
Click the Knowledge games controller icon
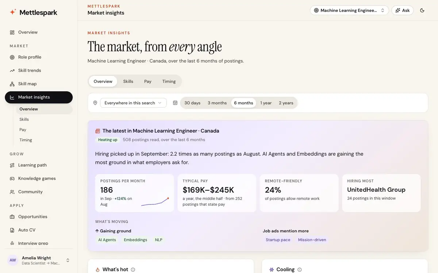pos(12,178)
